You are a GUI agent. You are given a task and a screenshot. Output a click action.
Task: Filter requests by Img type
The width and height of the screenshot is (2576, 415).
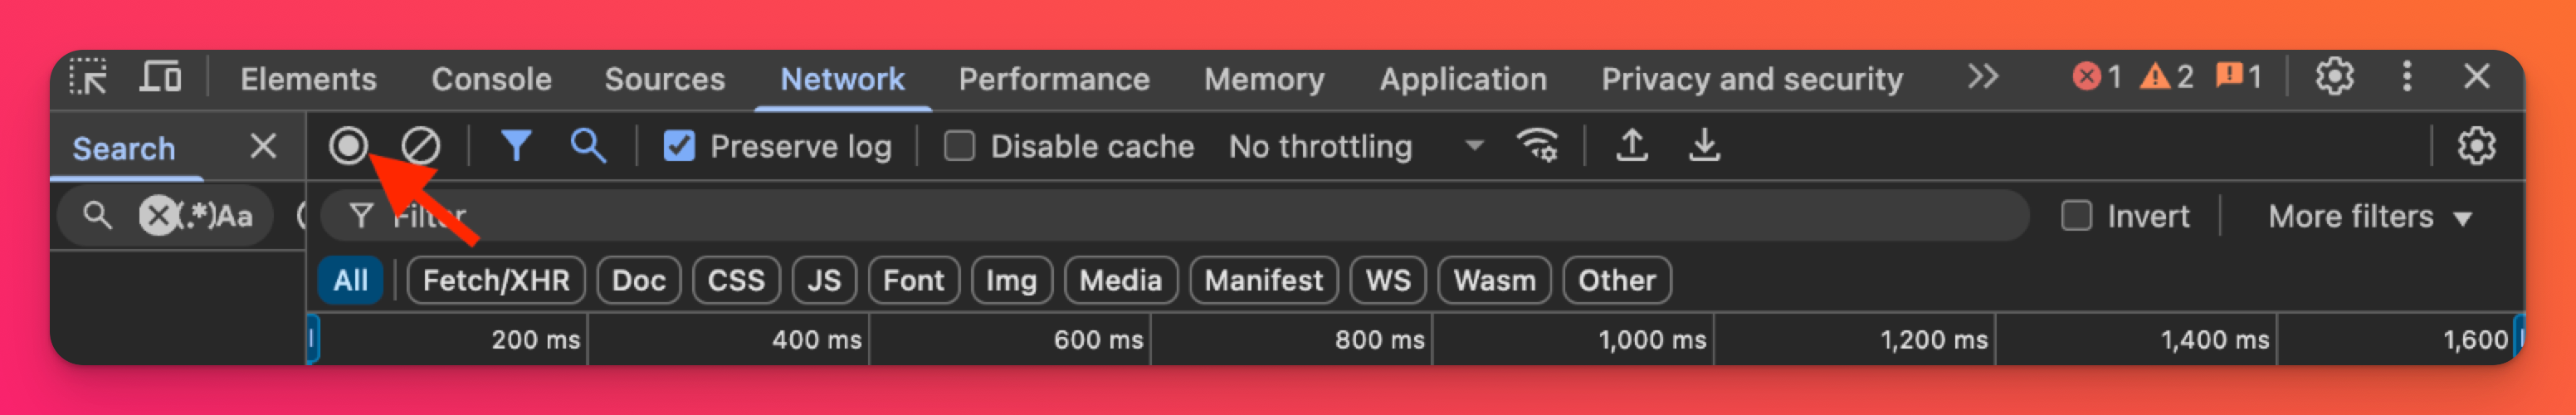(x=1011, y=280)
